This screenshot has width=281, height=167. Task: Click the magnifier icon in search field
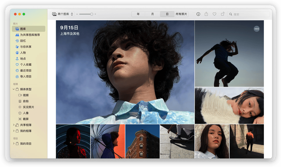(231, 14)
